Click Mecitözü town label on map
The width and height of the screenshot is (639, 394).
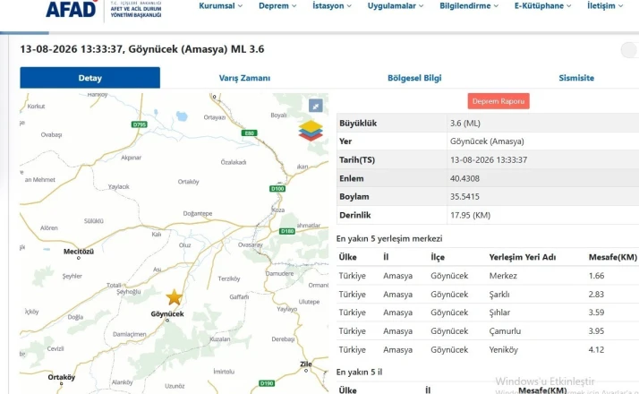[79, 252]
